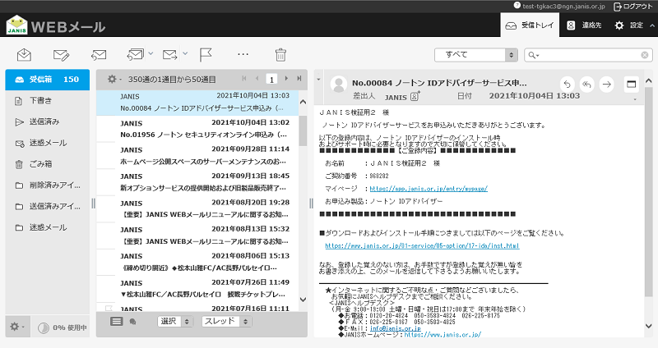Open message in new window icon
The width and height of the screenshot is (658, 348).
[631, 85]
